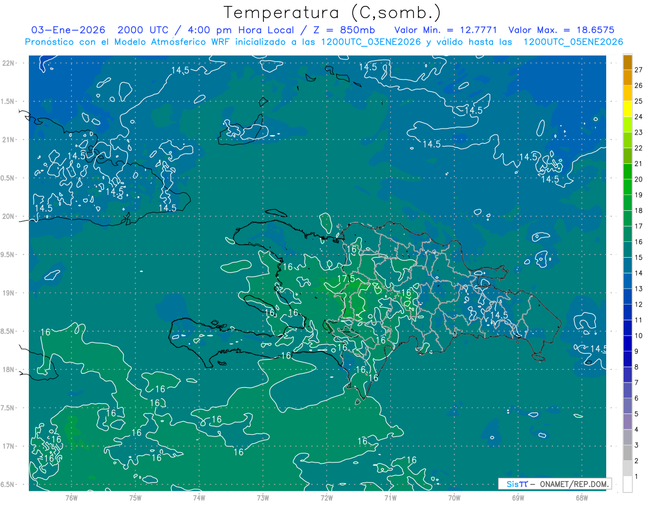653x505 pixels.
Task: Click the '2000 UTC' time text
Action: point(144,30)
